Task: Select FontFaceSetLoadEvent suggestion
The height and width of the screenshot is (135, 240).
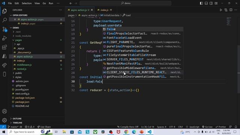Action: tap(142, 38)
